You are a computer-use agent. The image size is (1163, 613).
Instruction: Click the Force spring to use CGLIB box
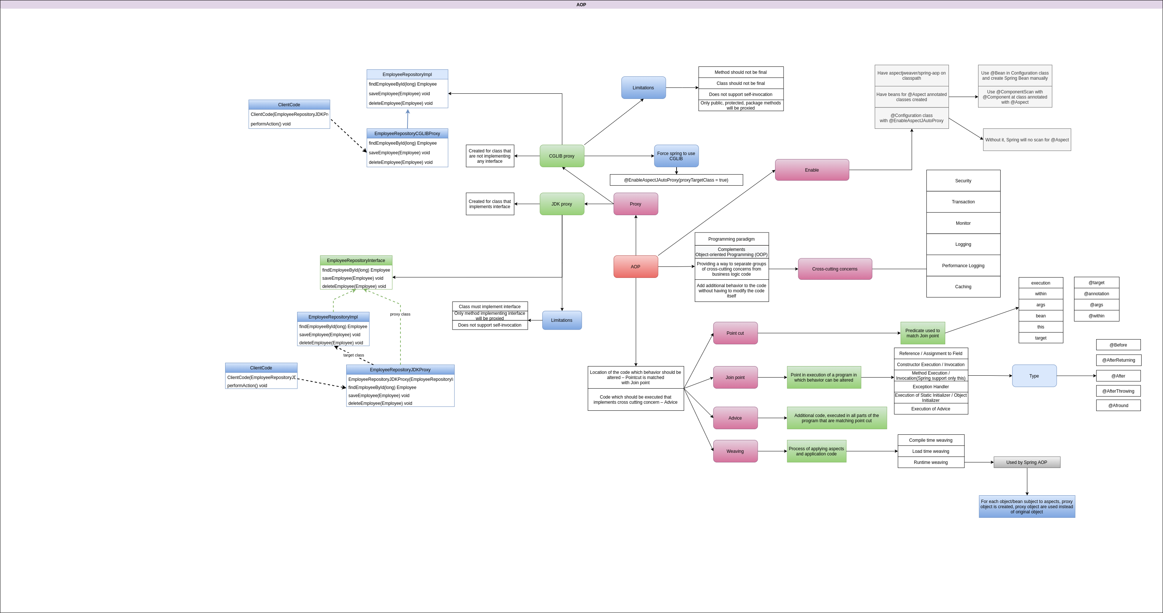(x=676, y=156)
